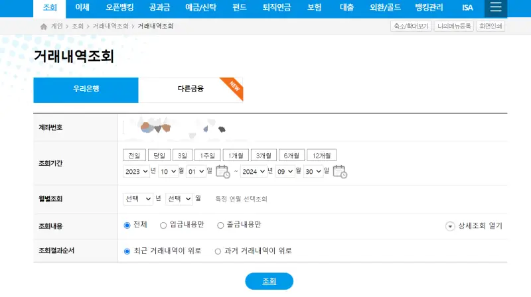Image resolution: width=531 pixels, height=297 pixels.
Task: Click 축소/확대보기 zoom button
Action: [x=411, y=26]
